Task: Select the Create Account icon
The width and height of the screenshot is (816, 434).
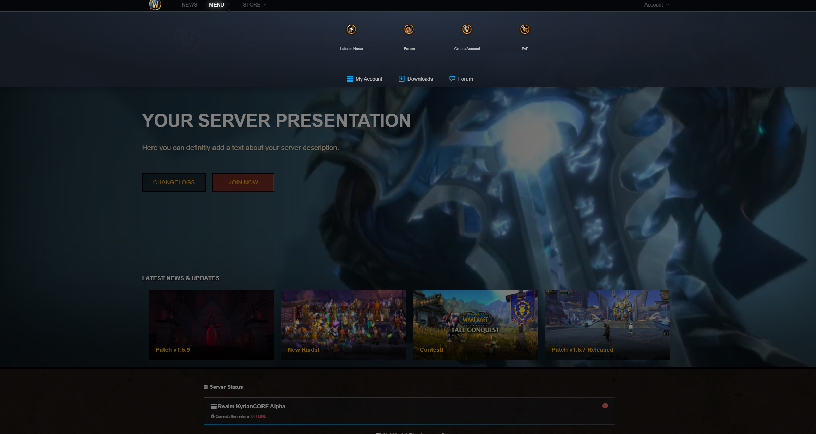Action: [467, 29]
